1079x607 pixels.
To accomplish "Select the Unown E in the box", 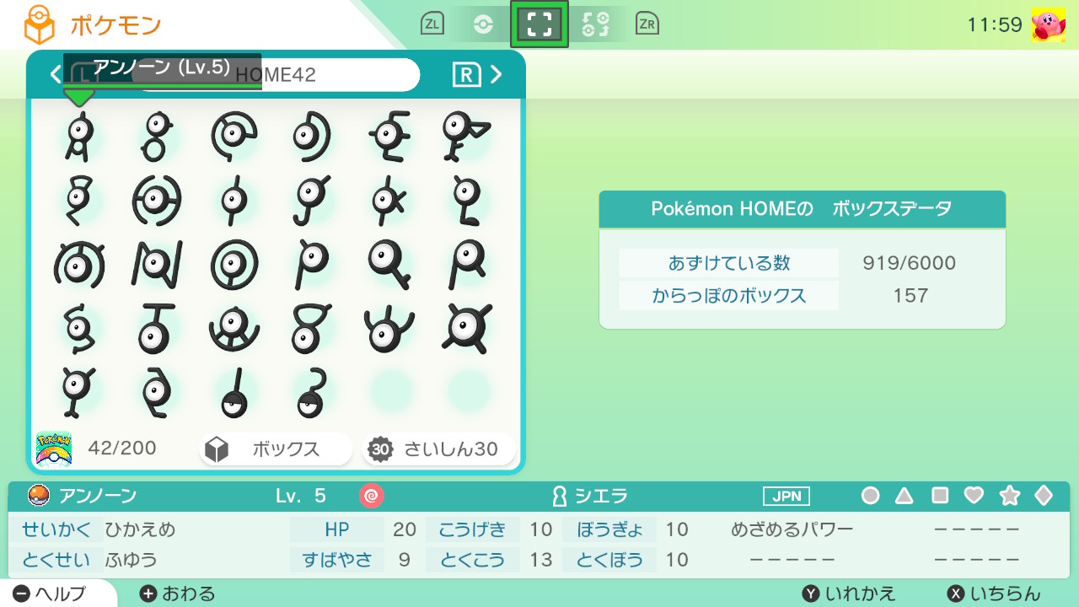I will (389, 137).
